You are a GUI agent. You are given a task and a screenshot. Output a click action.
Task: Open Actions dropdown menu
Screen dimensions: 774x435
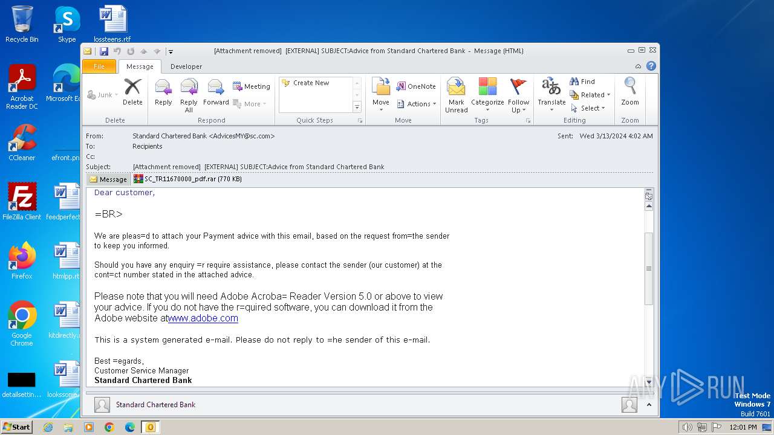click(x=417, y=104)
